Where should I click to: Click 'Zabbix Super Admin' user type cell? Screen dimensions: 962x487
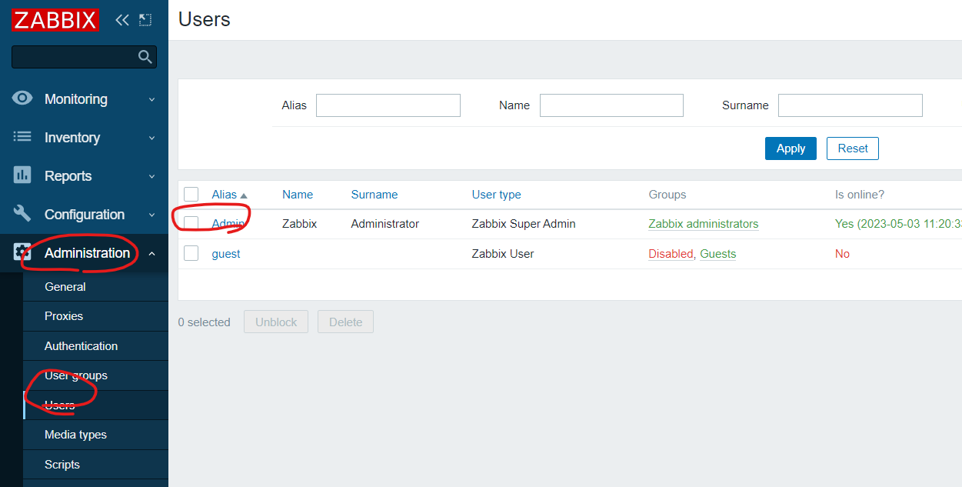524,224
